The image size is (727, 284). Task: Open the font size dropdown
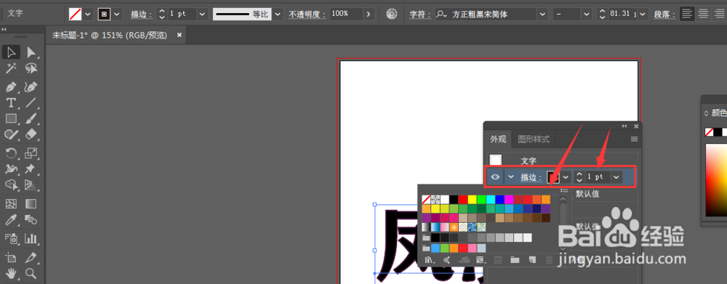(643, 15)
